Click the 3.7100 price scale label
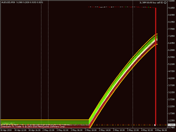This screenshot has width=176, height=132. (171, 85)
